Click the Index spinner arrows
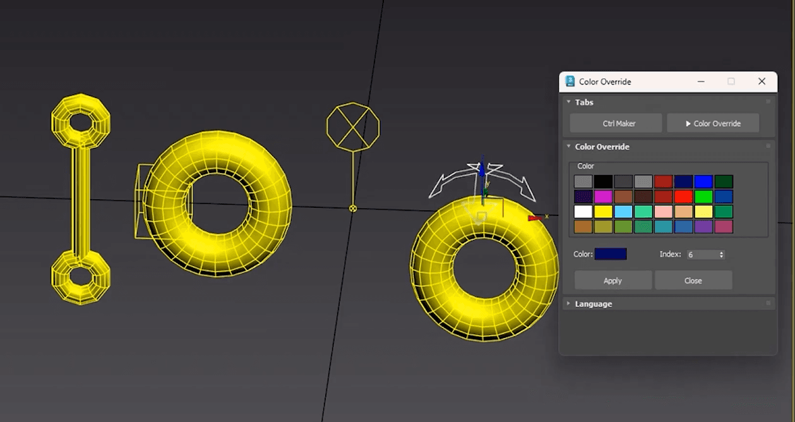Image resolution: width=795 pixels, height=422 pixels. tap(721, 255)
